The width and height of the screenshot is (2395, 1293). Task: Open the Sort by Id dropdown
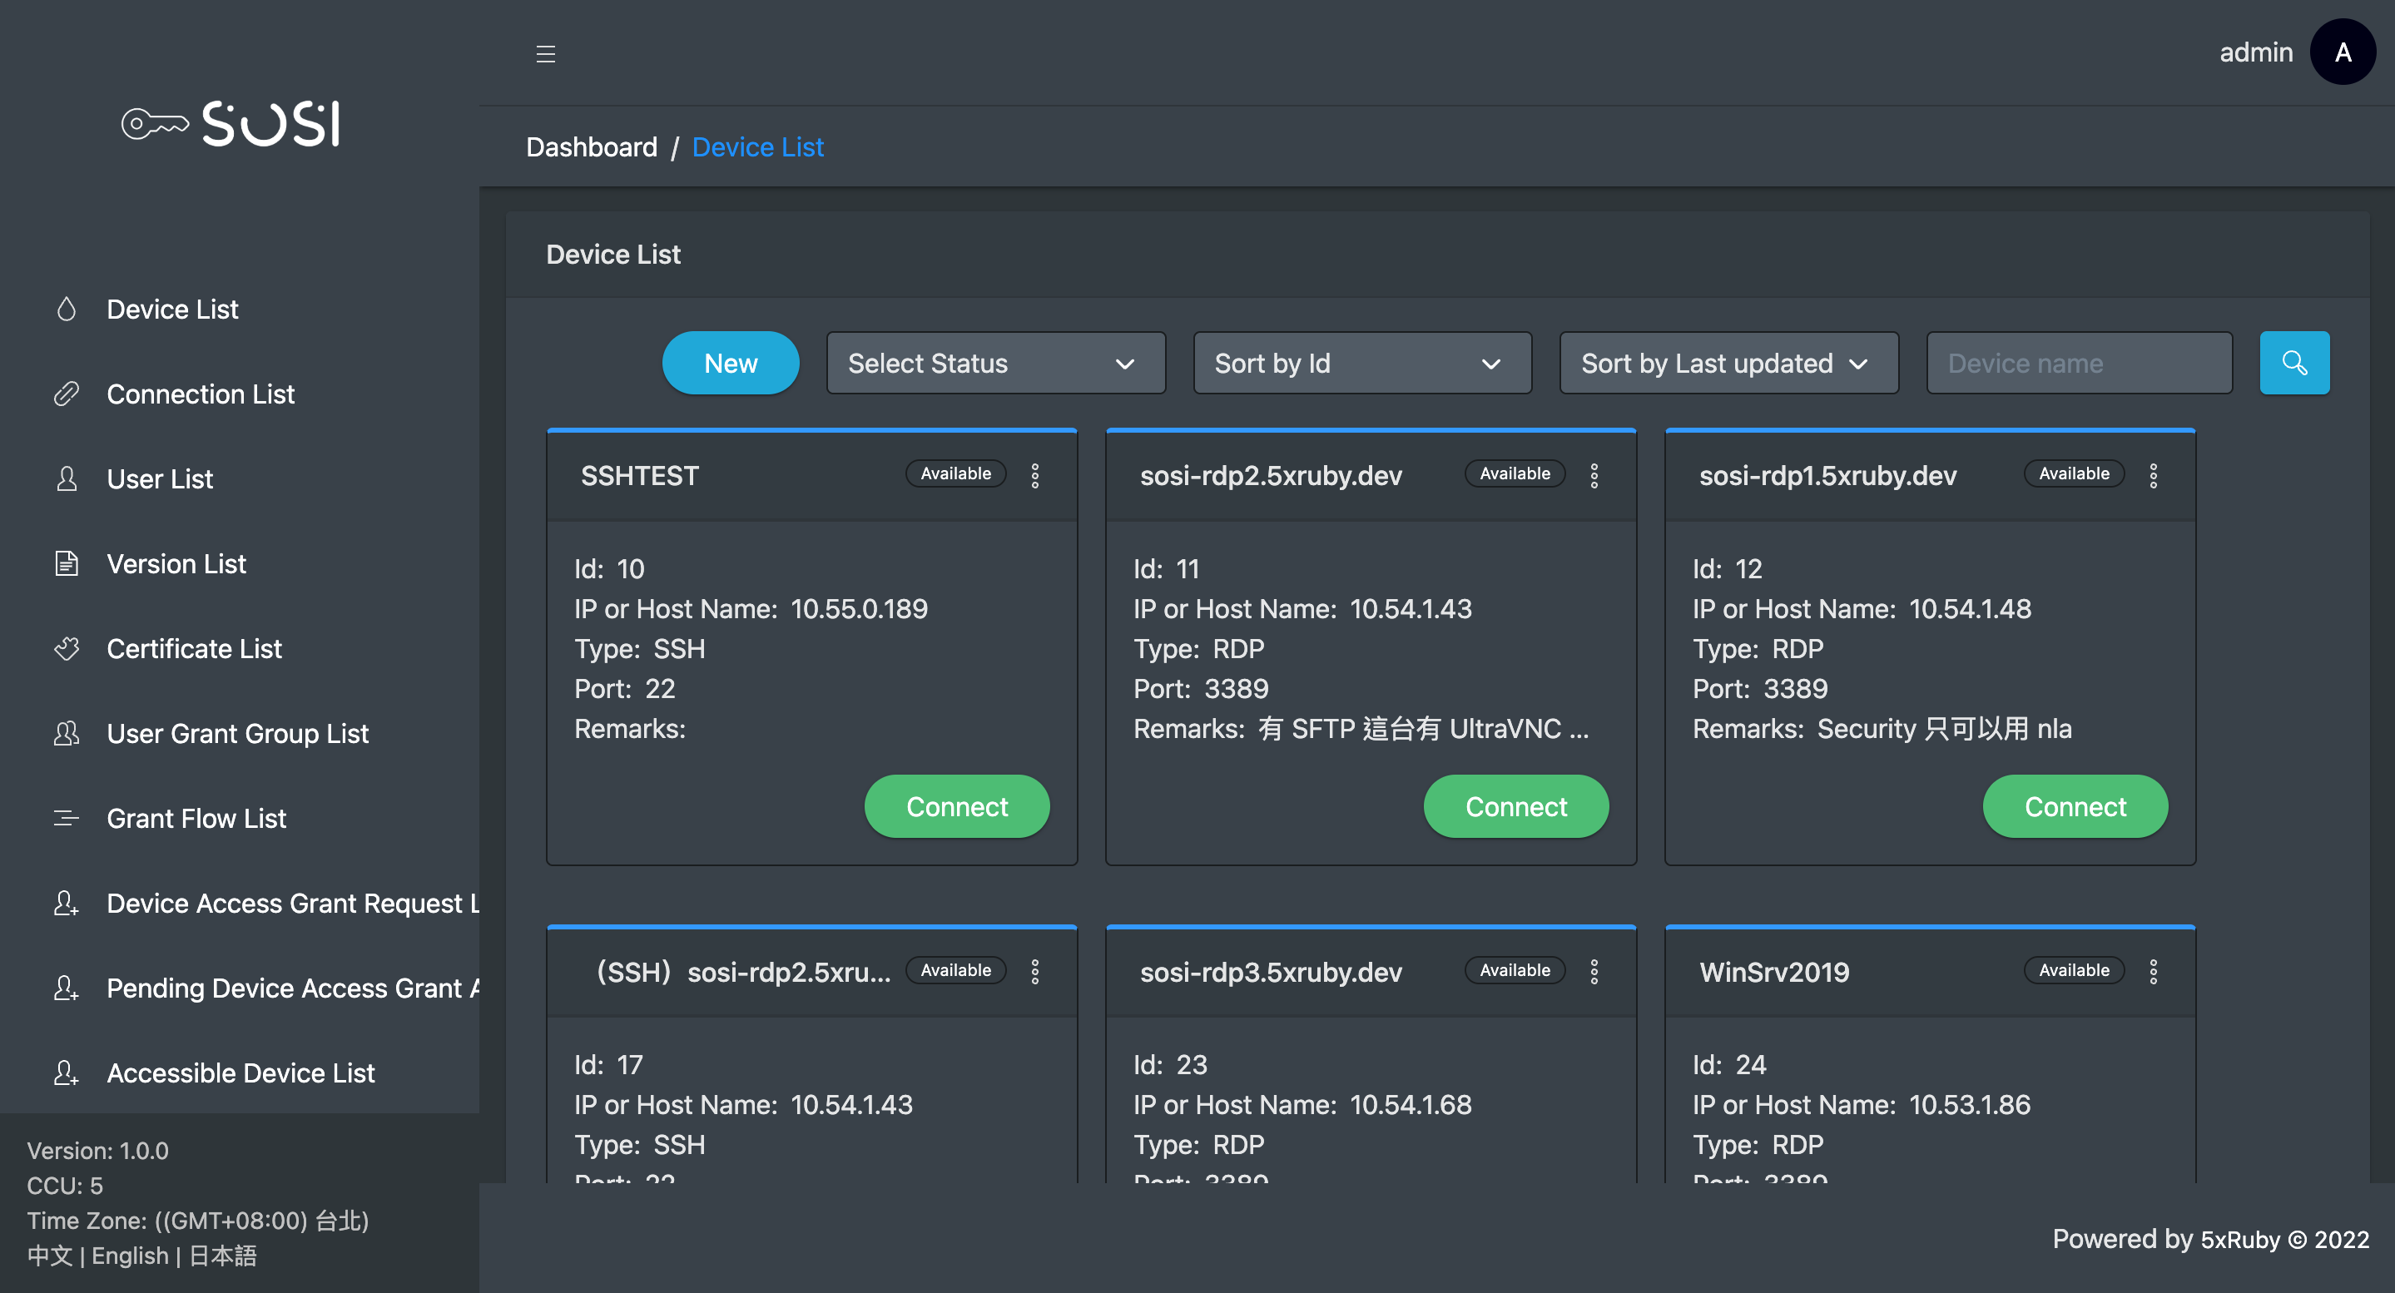1361,363
